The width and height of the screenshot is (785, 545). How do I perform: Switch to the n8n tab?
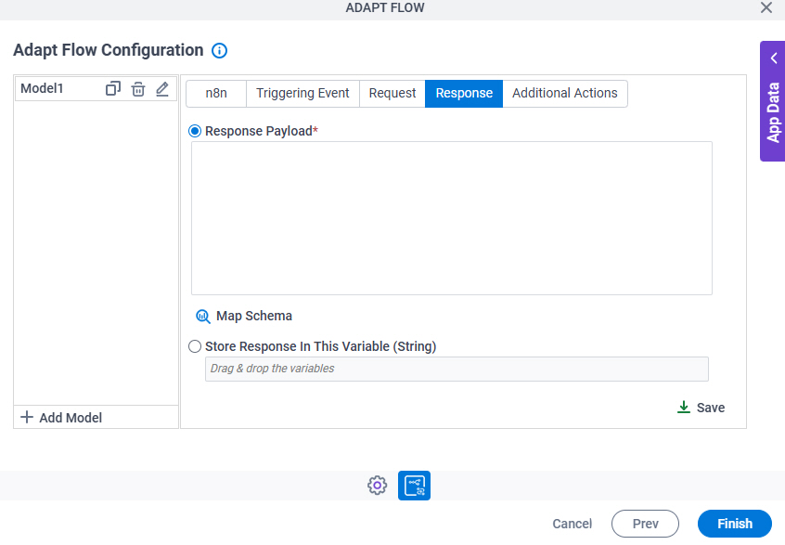tap(216, 93)
